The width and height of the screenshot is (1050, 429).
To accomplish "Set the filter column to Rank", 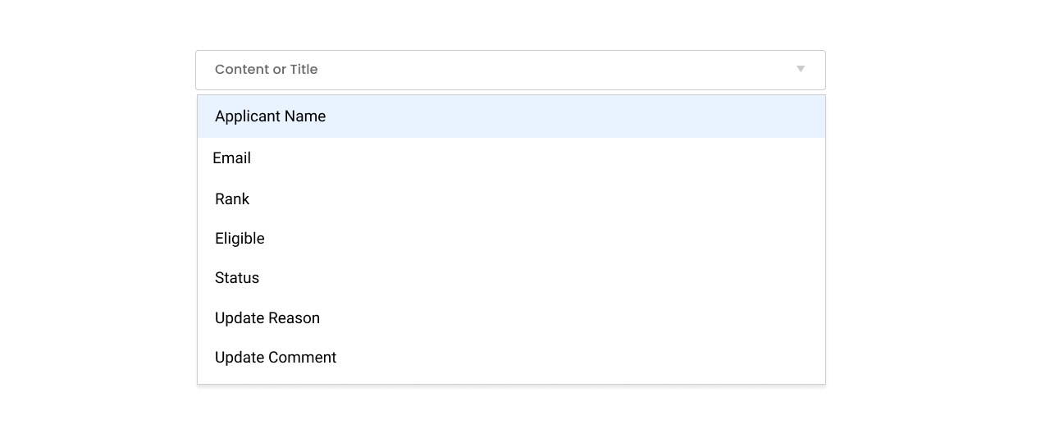I will point(232,199).
